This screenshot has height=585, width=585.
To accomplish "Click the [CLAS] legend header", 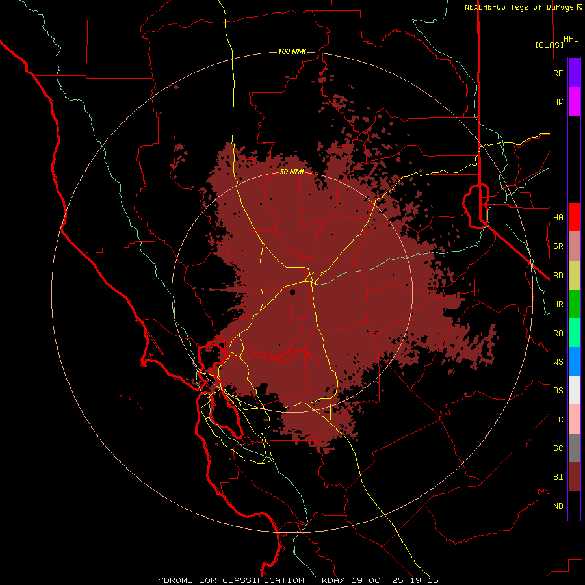I will (549, 45).
